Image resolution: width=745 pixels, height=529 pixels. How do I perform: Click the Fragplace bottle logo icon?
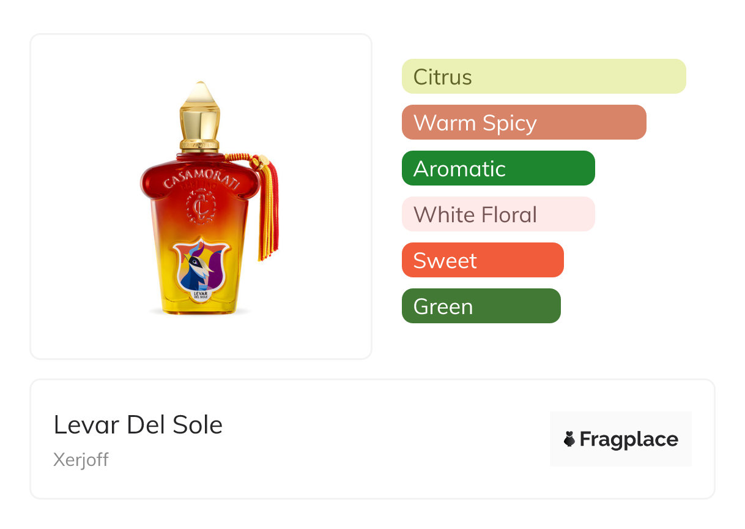click(x=569, y=439)
